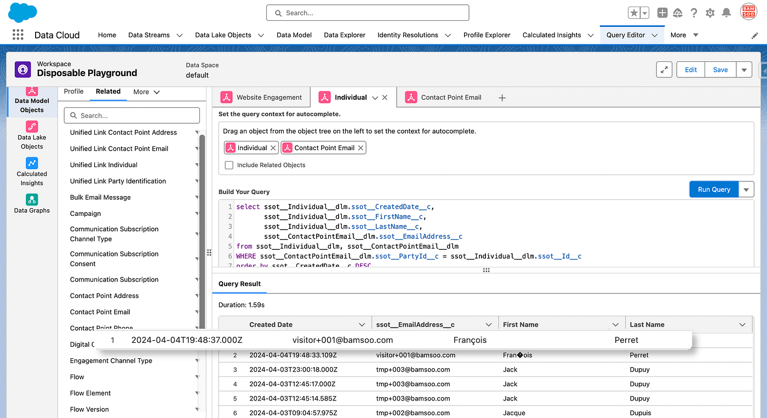
Task: Open the Created Date column menu
Action: (362, 324)
